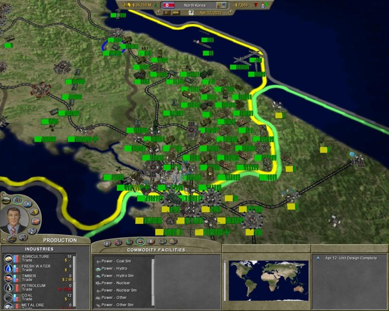The image size is (389, 311).
Task: Select the sixth Production sub-tab icon
Action: point(163,241)
